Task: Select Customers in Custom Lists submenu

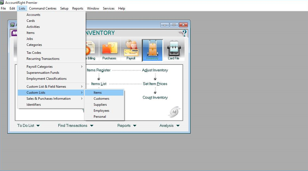Action: 104,99
